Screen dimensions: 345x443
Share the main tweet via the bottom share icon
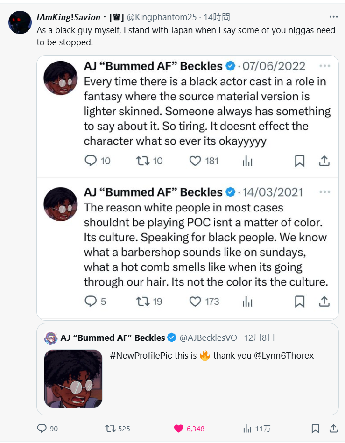(x=333, y=428)
